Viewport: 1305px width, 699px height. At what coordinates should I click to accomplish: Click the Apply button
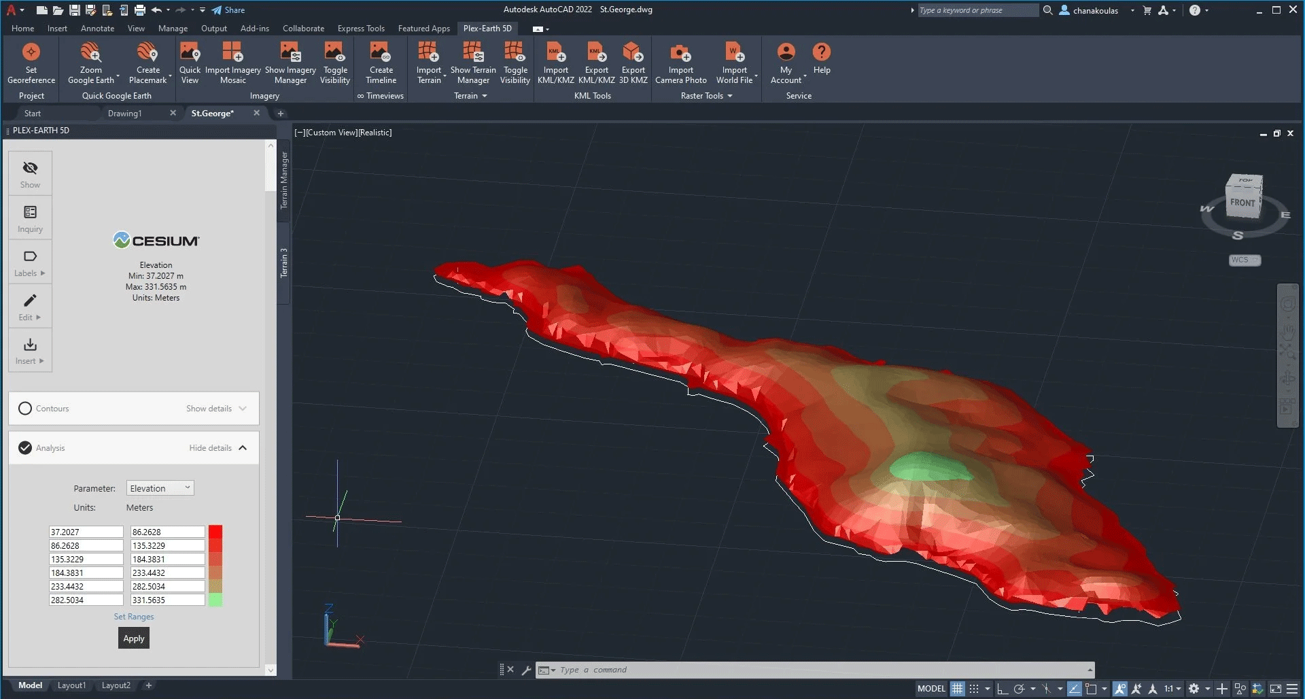coord(134,638)
